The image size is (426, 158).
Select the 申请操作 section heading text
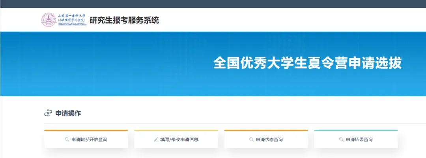tap(68, 113)
